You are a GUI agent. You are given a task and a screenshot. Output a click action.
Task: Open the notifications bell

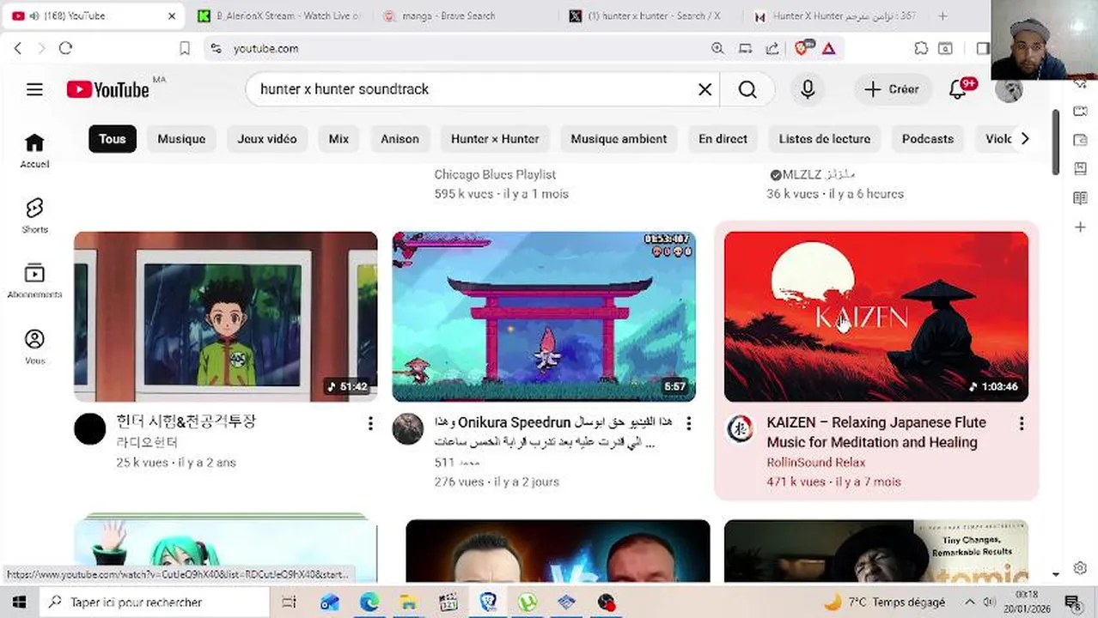tap(958, 89)
